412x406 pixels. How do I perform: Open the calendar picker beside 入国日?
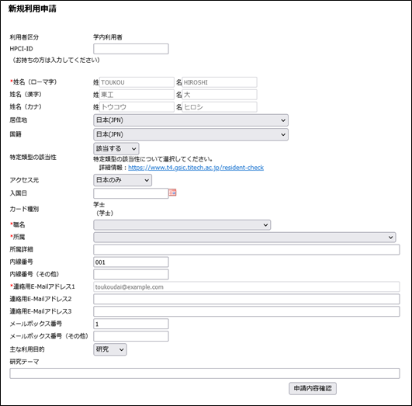pyautogui.click(x=172, y=193)
